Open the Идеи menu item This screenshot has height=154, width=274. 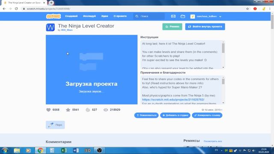coord(104,16)
